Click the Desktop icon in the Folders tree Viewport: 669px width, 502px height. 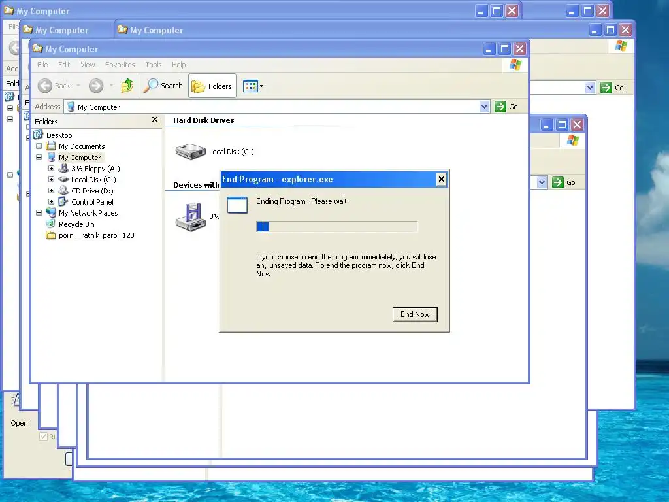click(39, 135)
